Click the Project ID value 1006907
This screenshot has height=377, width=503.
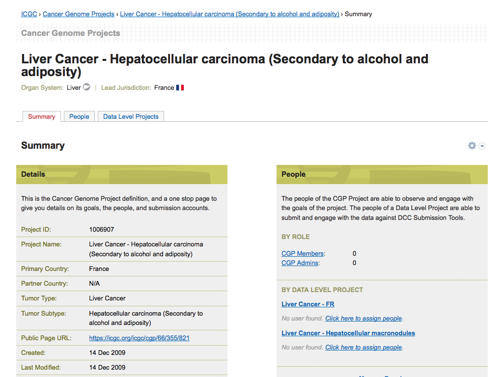coord(102,229)
